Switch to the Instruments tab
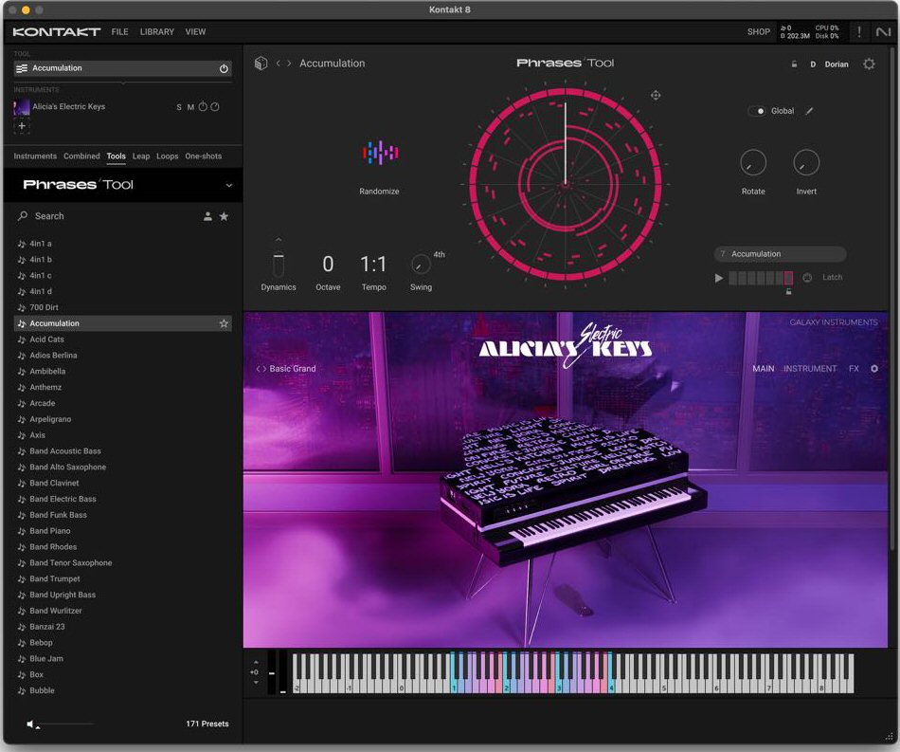 click(x=35, y=156)
